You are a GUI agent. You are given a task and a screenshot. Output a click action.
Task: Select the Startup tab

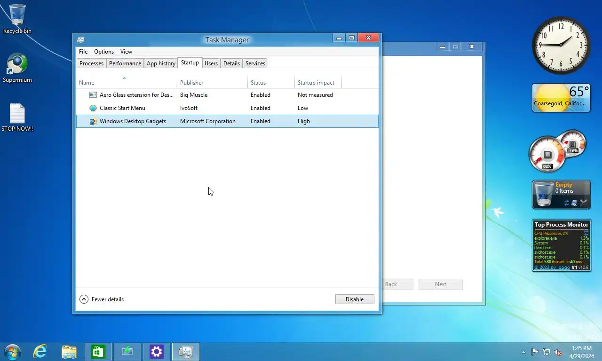coord(190,63)
